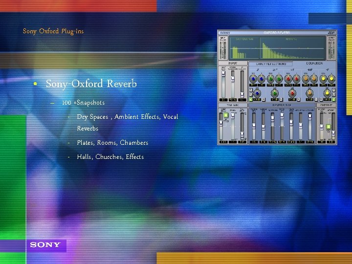
Task: Click the 'Sony-Oxford Reverb' bullet heading
Action: click(91, 84)
